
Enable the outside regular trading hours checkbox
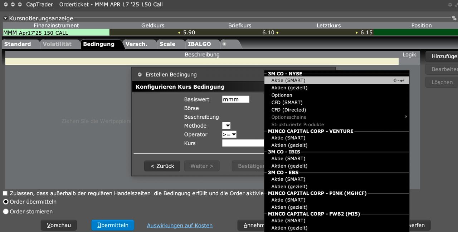tap(5, 193)
